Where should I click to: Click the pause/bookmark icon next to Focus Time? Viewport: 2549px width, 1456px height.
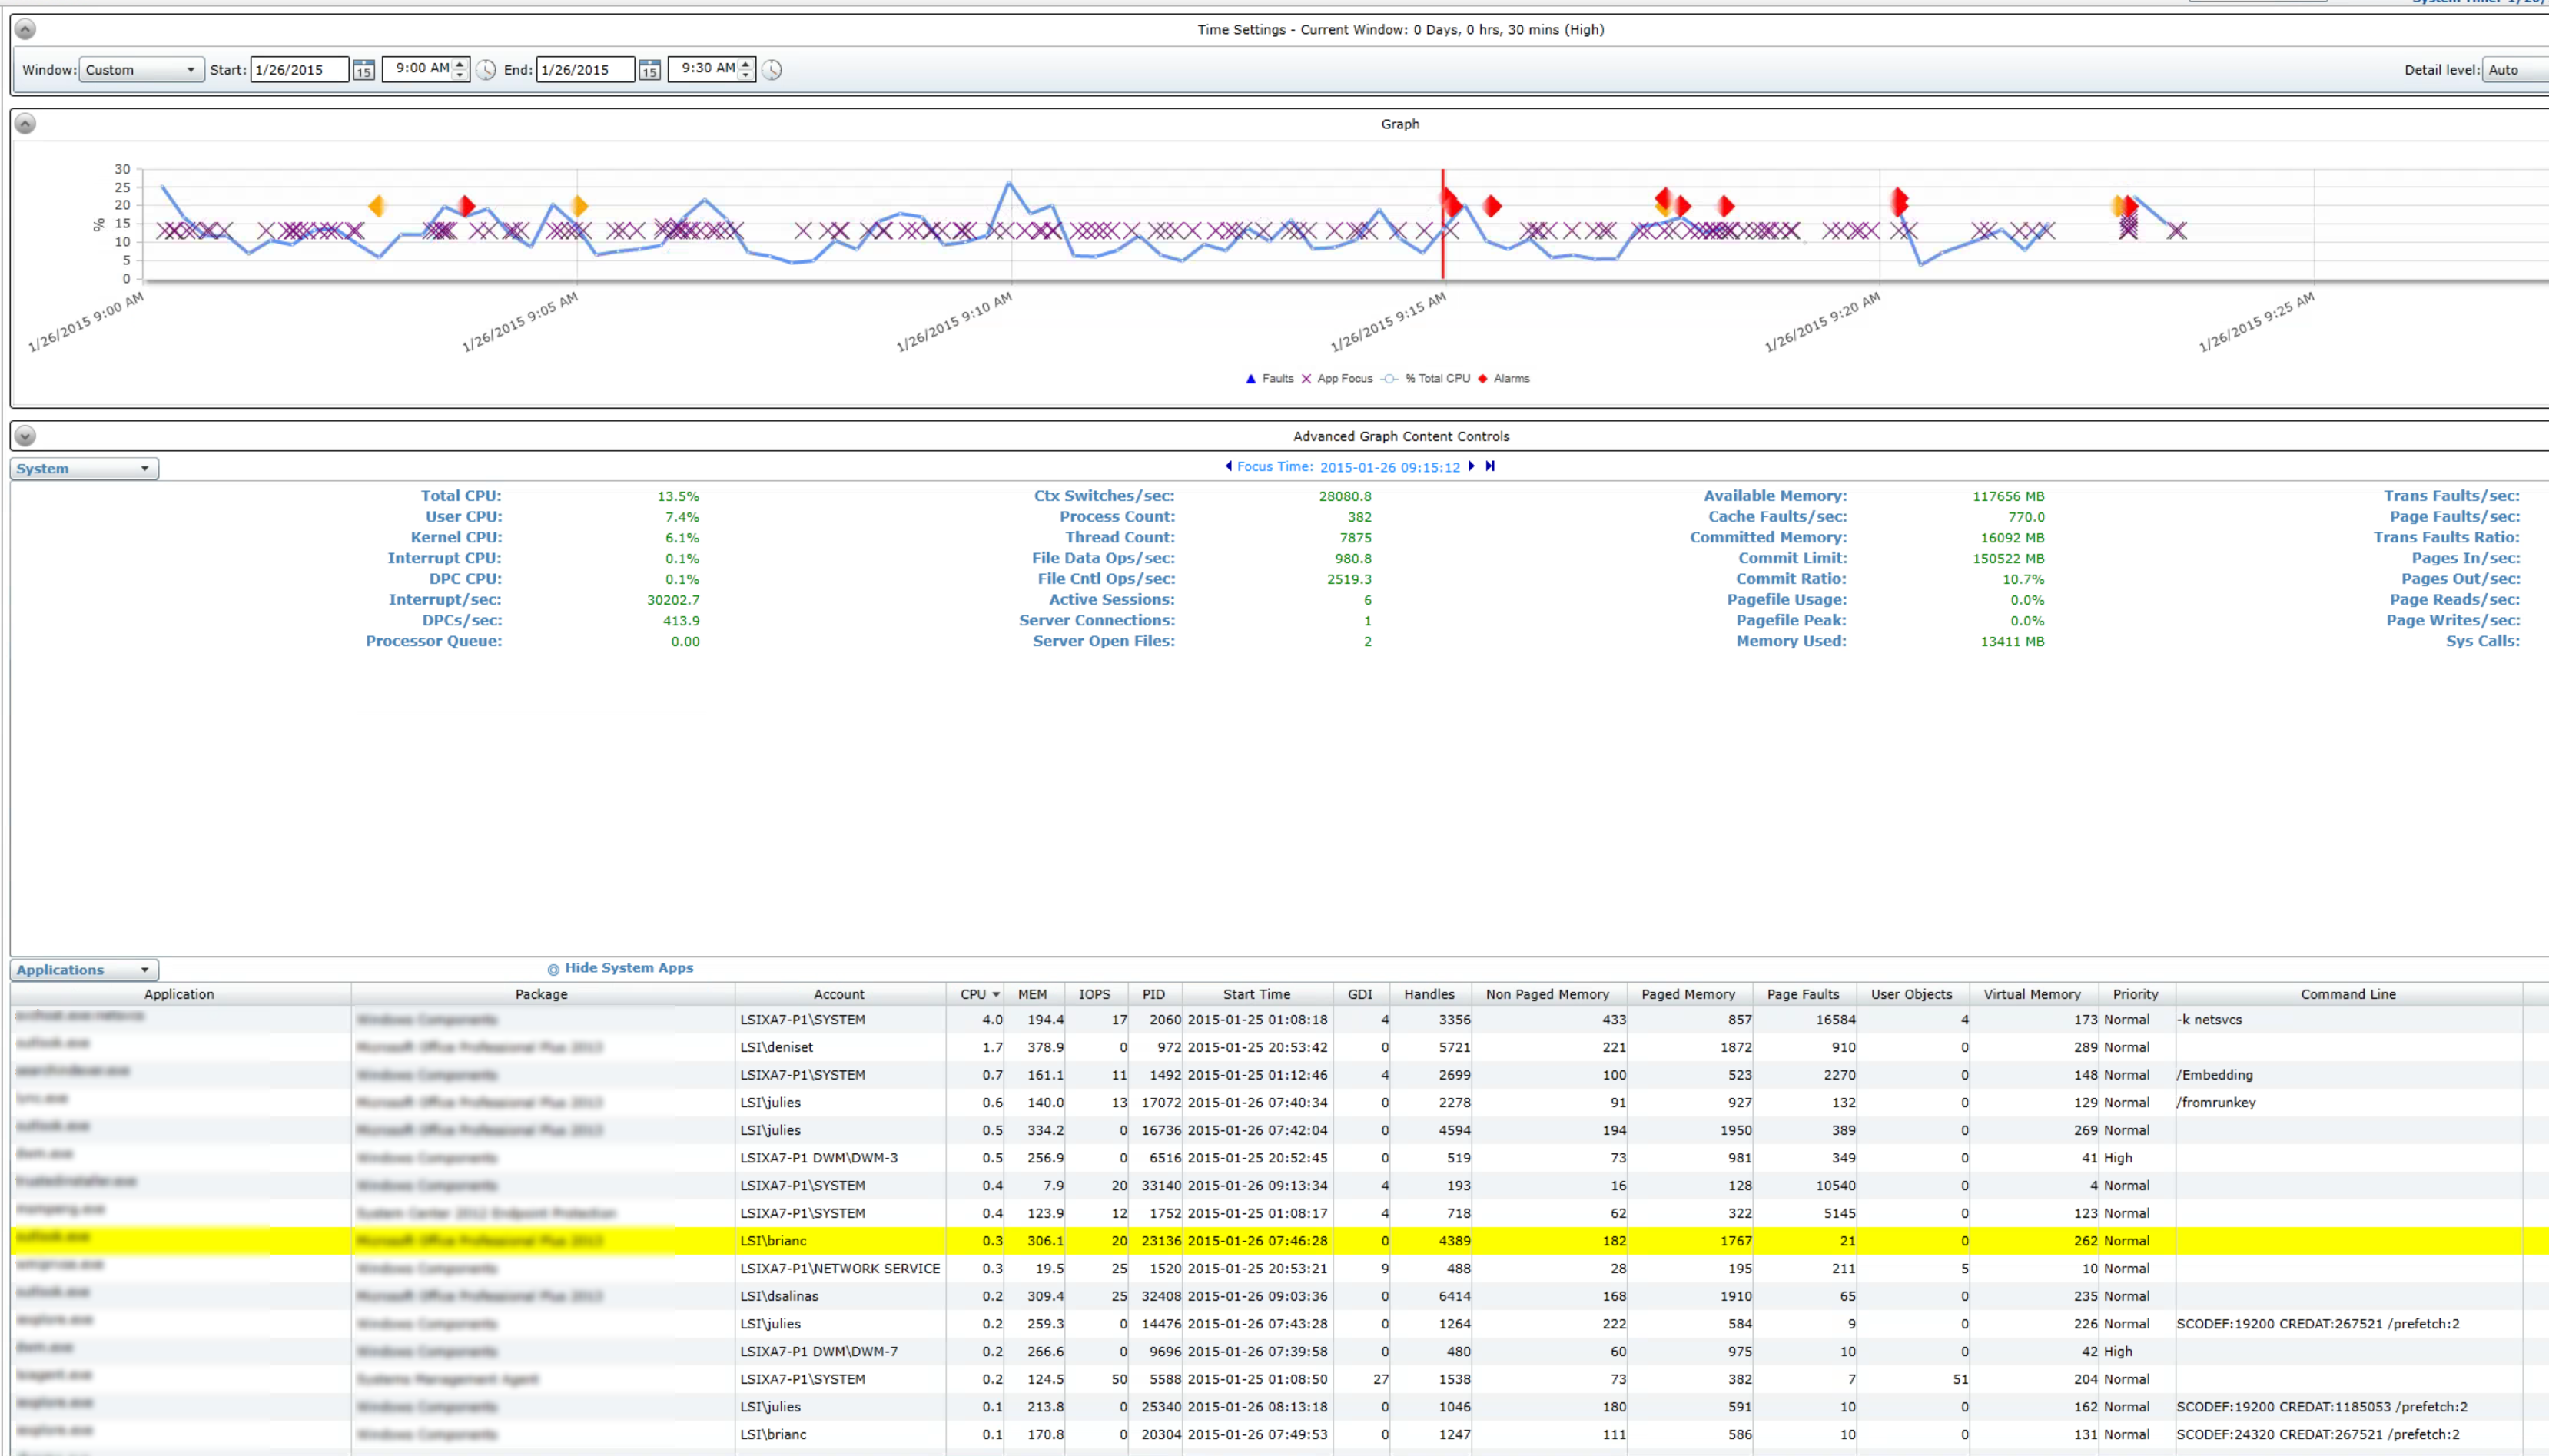(1490, 466)
